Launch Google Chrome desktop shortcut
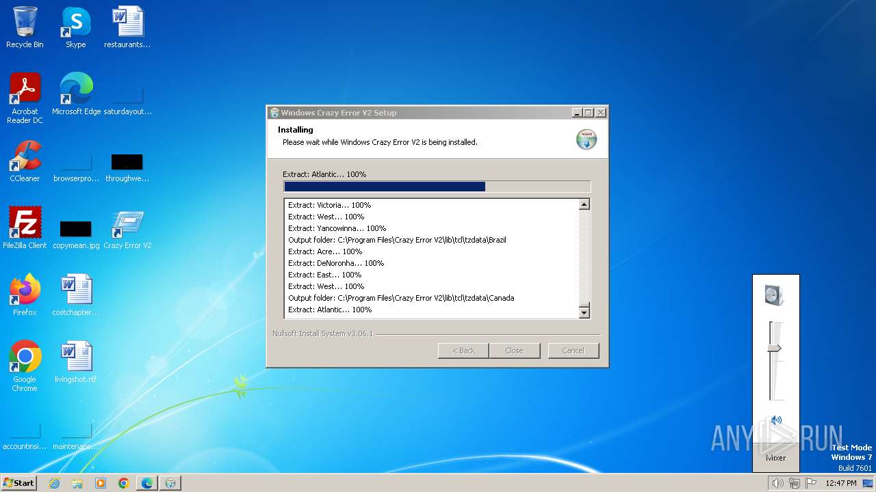The image size is (876, 492). click(25, 366)
